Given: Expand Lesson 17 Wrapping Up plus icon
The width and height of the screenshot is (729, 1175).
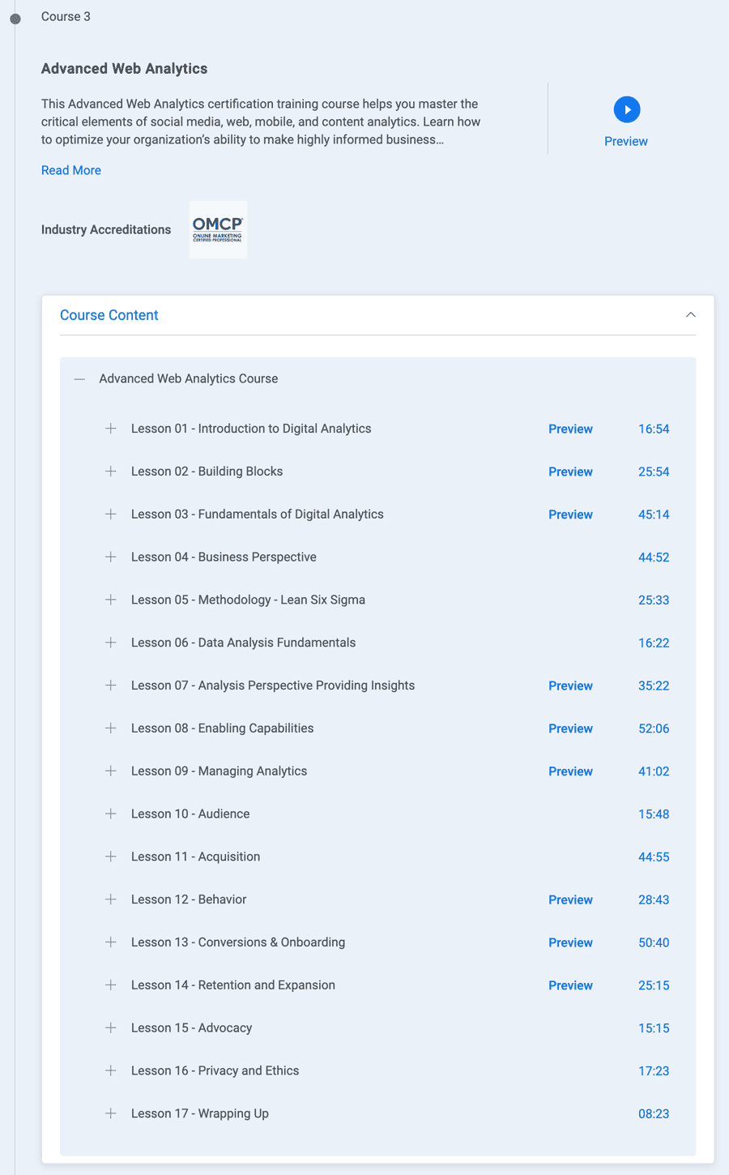Looking at the screenshot, I should [111, 1113].
